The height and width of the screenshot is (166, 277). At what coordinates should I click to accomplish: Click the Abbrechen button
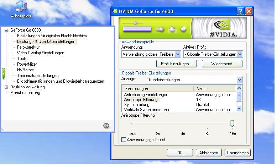pyautogui.click(x=209, y=153)
